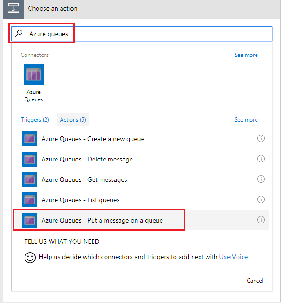Click icon beside Put a message on a queue
281x303 pixels.
pyautogui.click(x=30, y=220)
